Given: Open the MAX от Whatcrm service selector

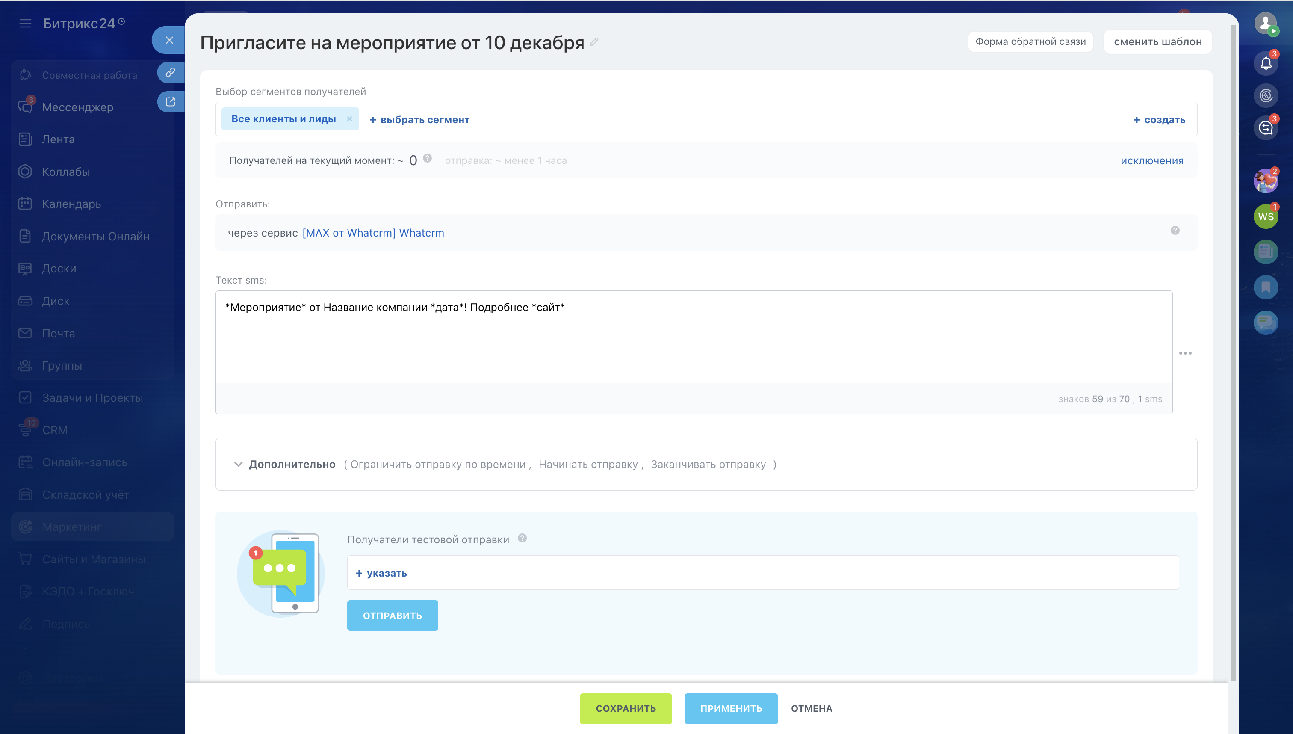Looking at the screenshot, I should point(373,233).
